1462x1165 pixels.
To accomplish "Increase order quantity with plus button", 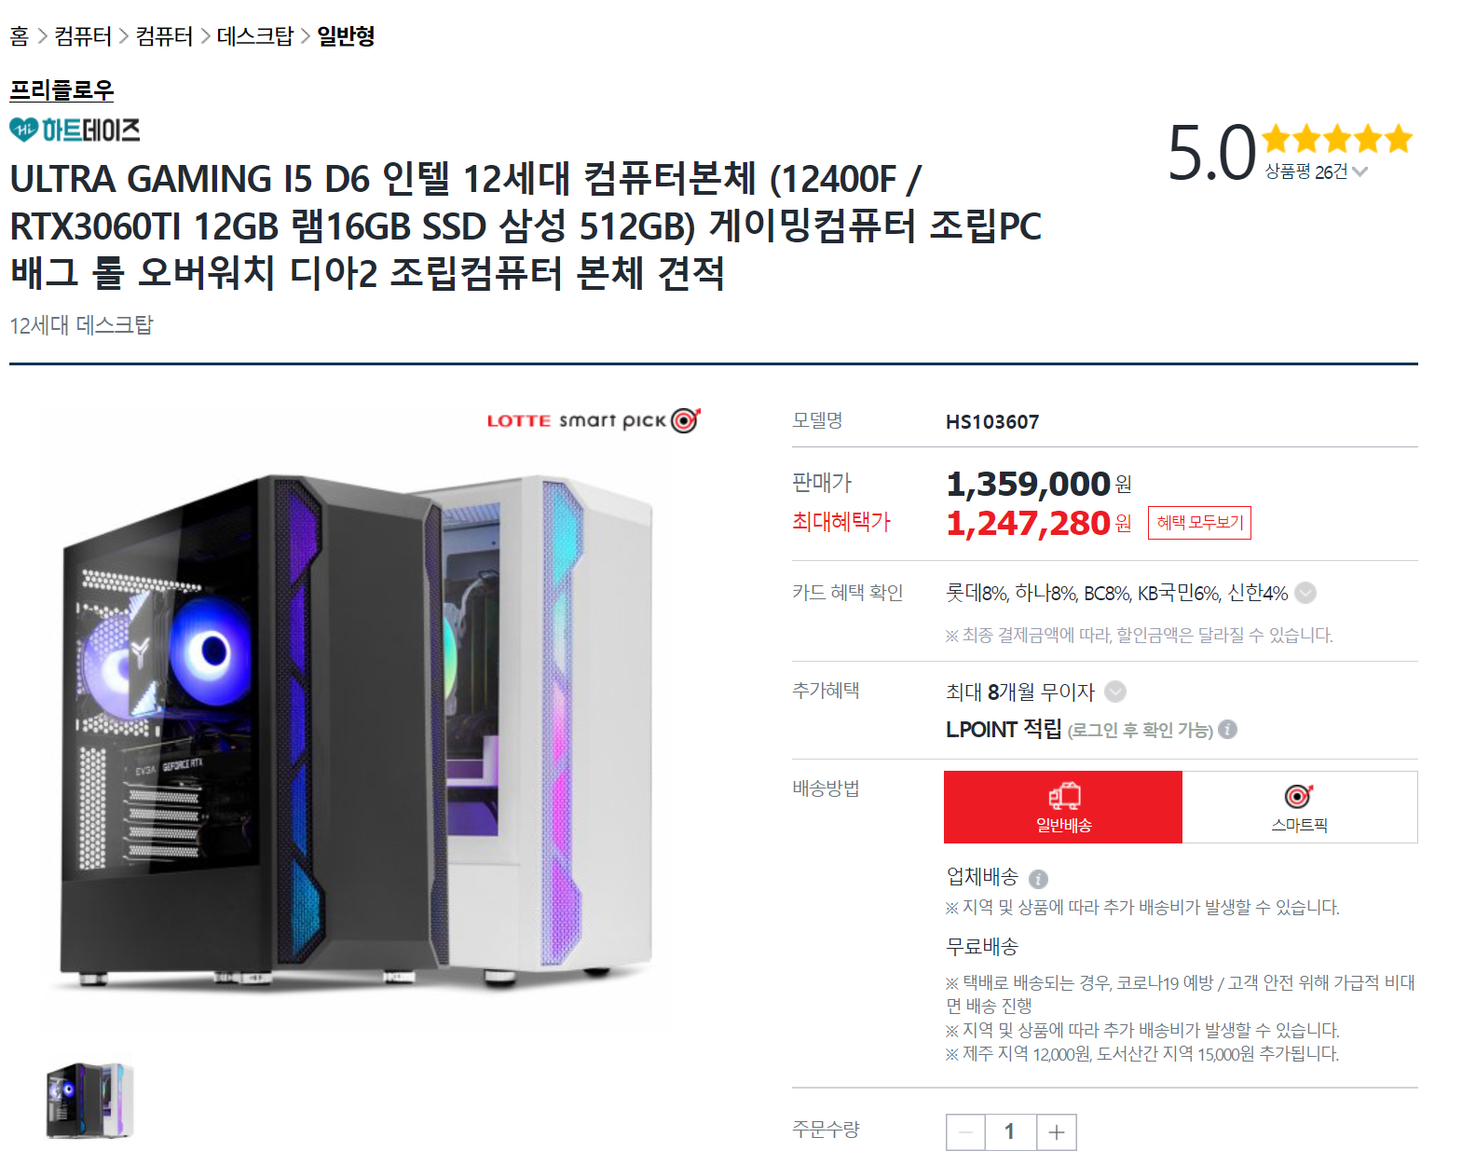I will (x=1056, y=1132).
